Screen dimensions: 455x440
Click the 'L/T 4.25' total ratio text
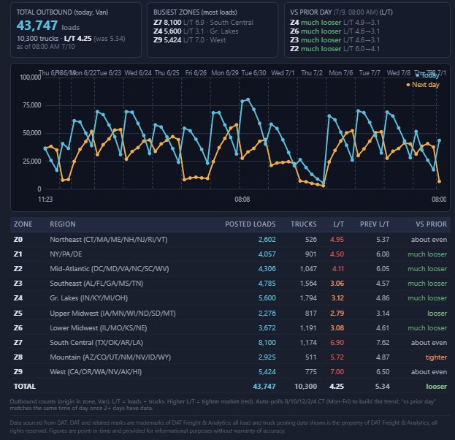pyautogui.click(x=77, y=39)
